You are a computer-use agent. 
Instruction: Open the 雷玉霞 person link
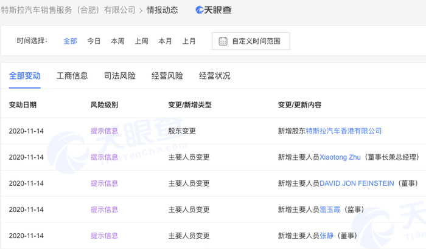[x=330, y=210]
